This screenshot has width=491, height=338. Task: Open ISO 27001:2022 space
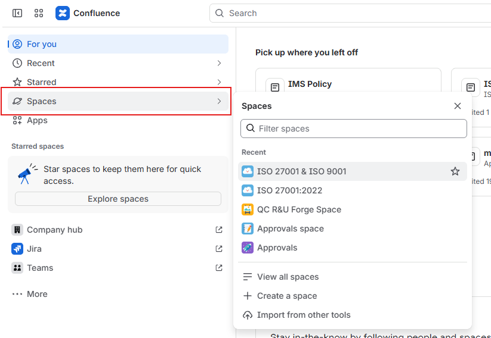point(353,190)
